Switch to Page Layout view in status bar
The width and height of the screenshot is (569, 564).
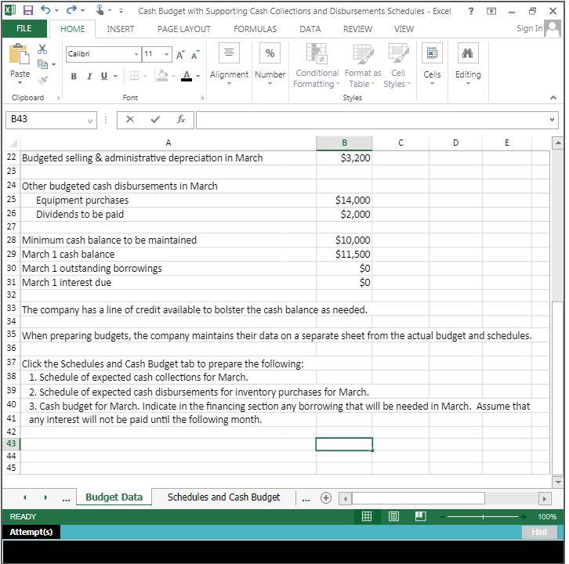click(393, 515)
